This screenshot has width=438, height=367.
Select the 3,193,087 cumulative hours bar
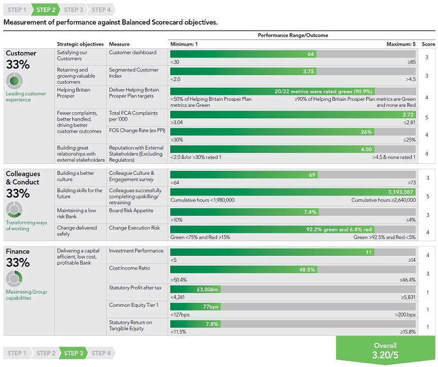[x=293, y=192]
